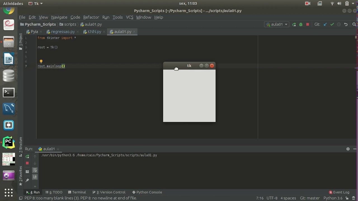Rerun aula01 from the Run panel sidebar
This screenshot has width=358, height=201.
(x=27, y=157)
